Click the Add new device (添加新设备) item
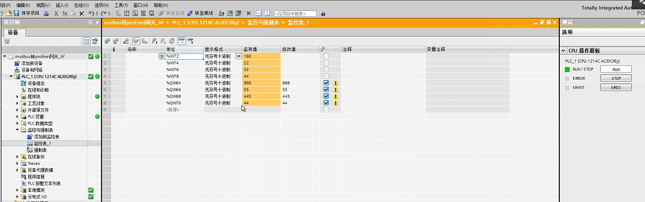 pyautogui.click(x=32, y=63)
